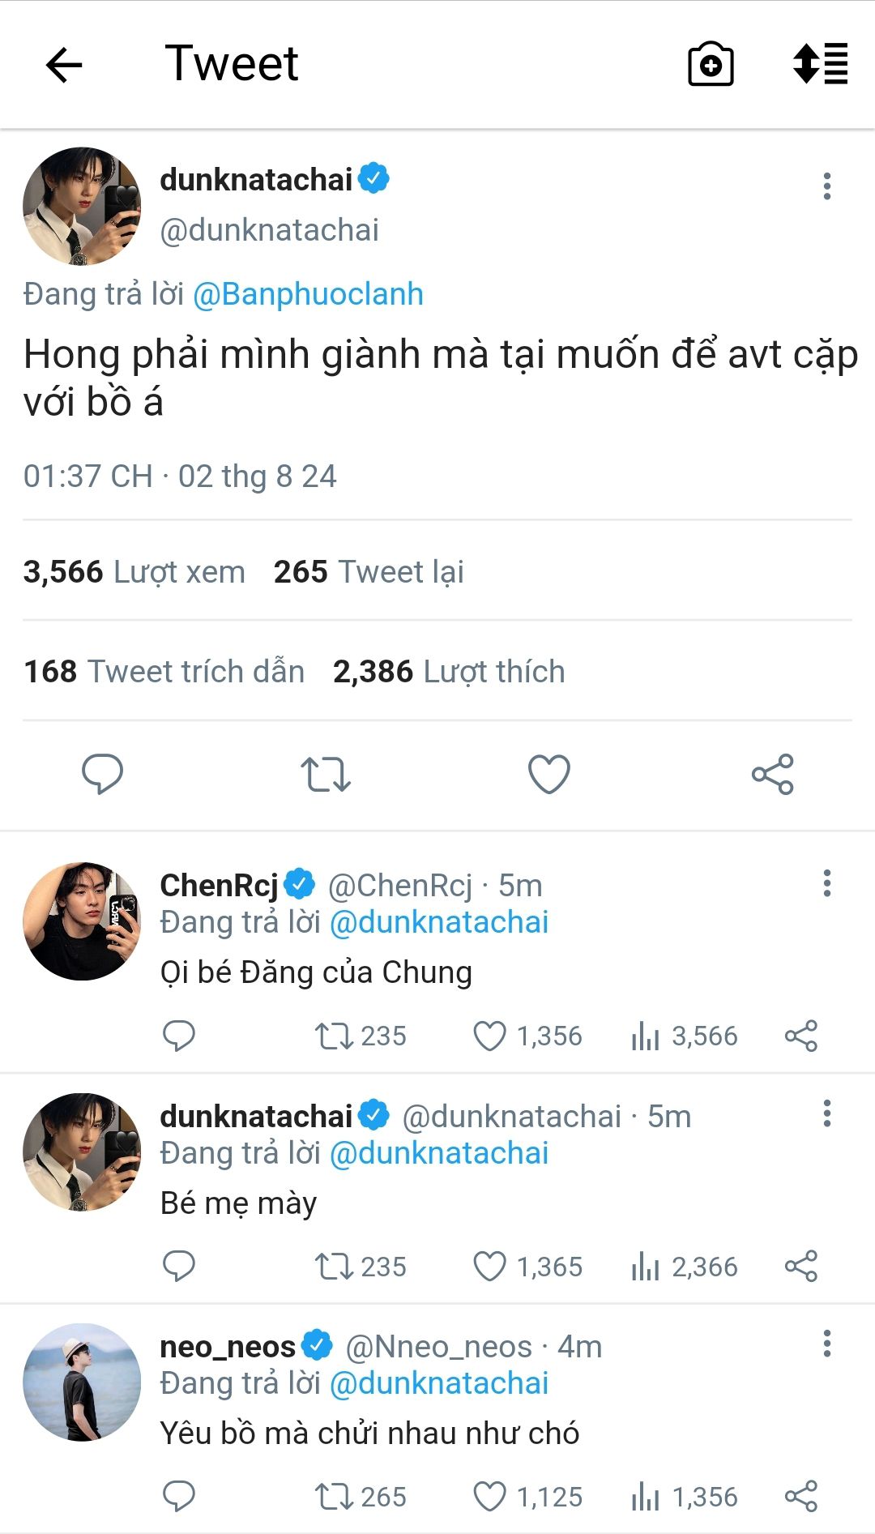Retweet the main dunknatachai tweet

click(326, 774)
